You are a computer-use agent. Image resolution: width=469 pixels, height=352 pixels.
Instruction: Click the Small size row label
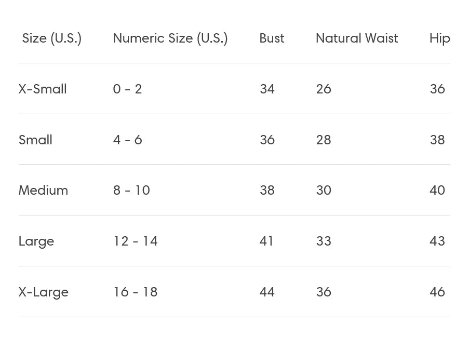[x=35, y=140]
